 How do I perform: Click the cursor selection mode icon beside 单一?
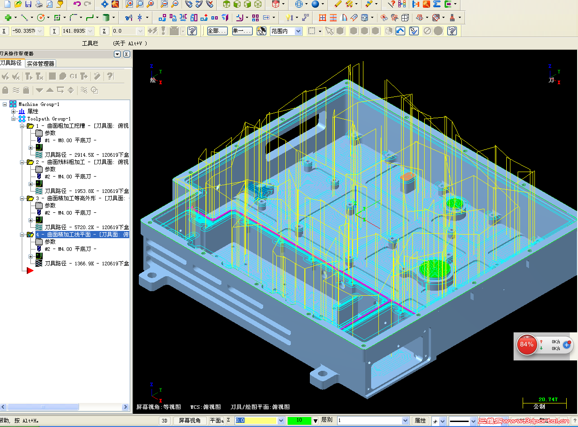tap(261, 31)
